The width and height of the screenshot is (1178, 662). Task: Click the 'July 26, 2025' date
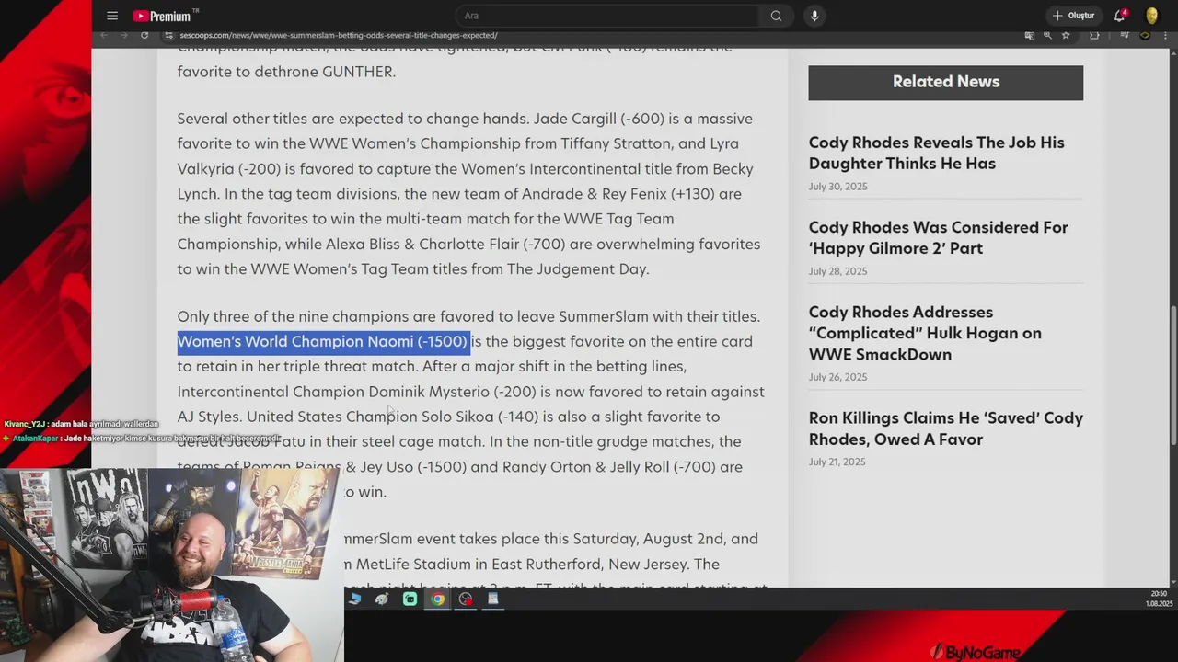[x=837, y=377]
